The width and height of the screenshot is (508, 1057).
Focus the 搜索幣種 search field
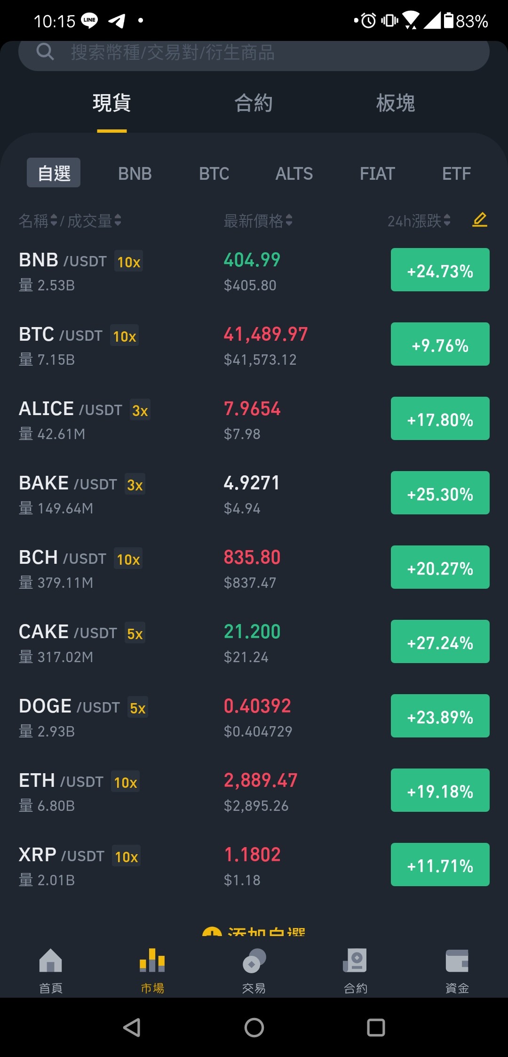click(254, 52)
